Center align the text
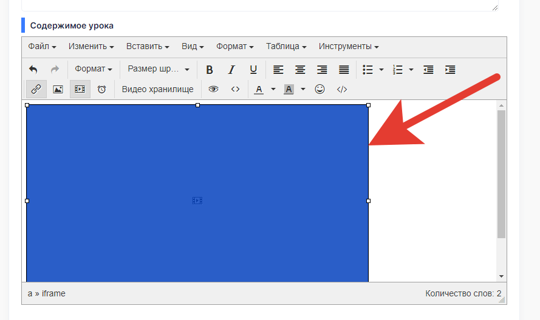This screenshot has height=320, width=540. 300,70
